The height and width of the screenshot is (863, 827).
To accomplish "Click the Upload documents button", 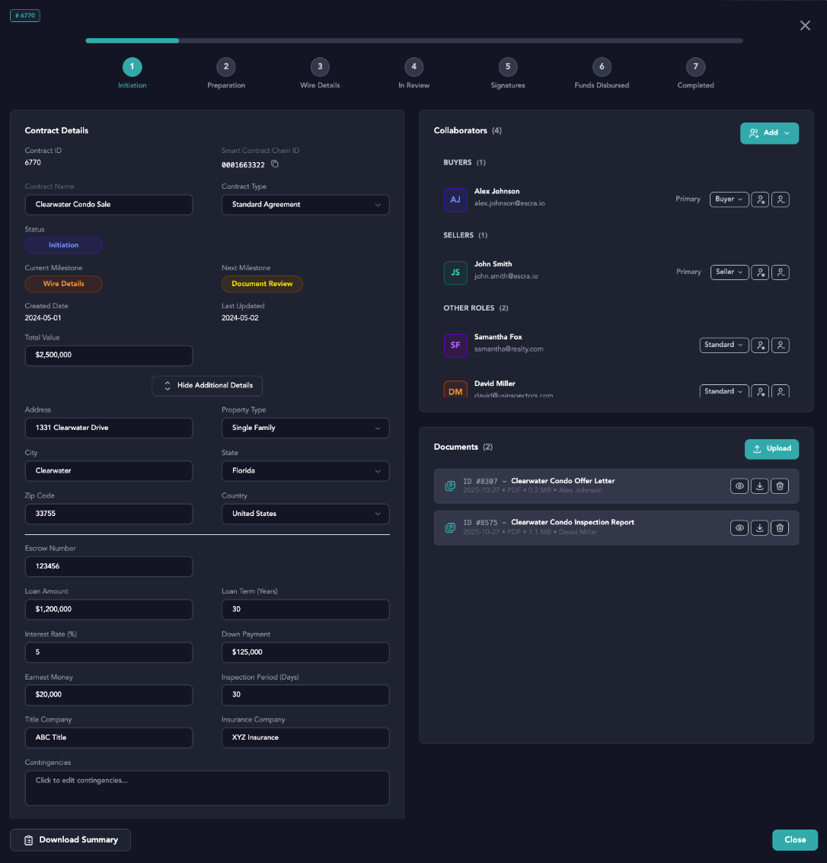I will click(x=771, y=449).
